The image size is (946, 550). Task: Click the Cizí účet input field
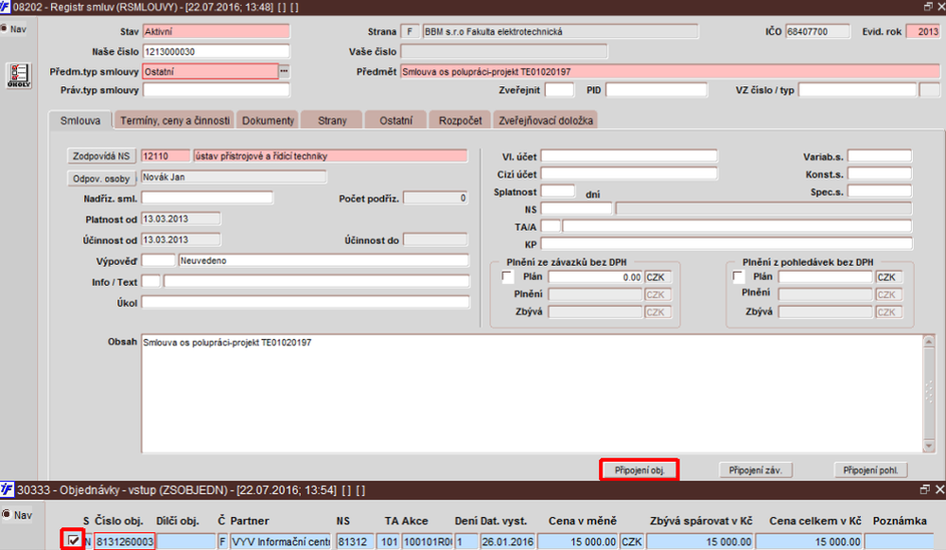click(x=629, y=174)
